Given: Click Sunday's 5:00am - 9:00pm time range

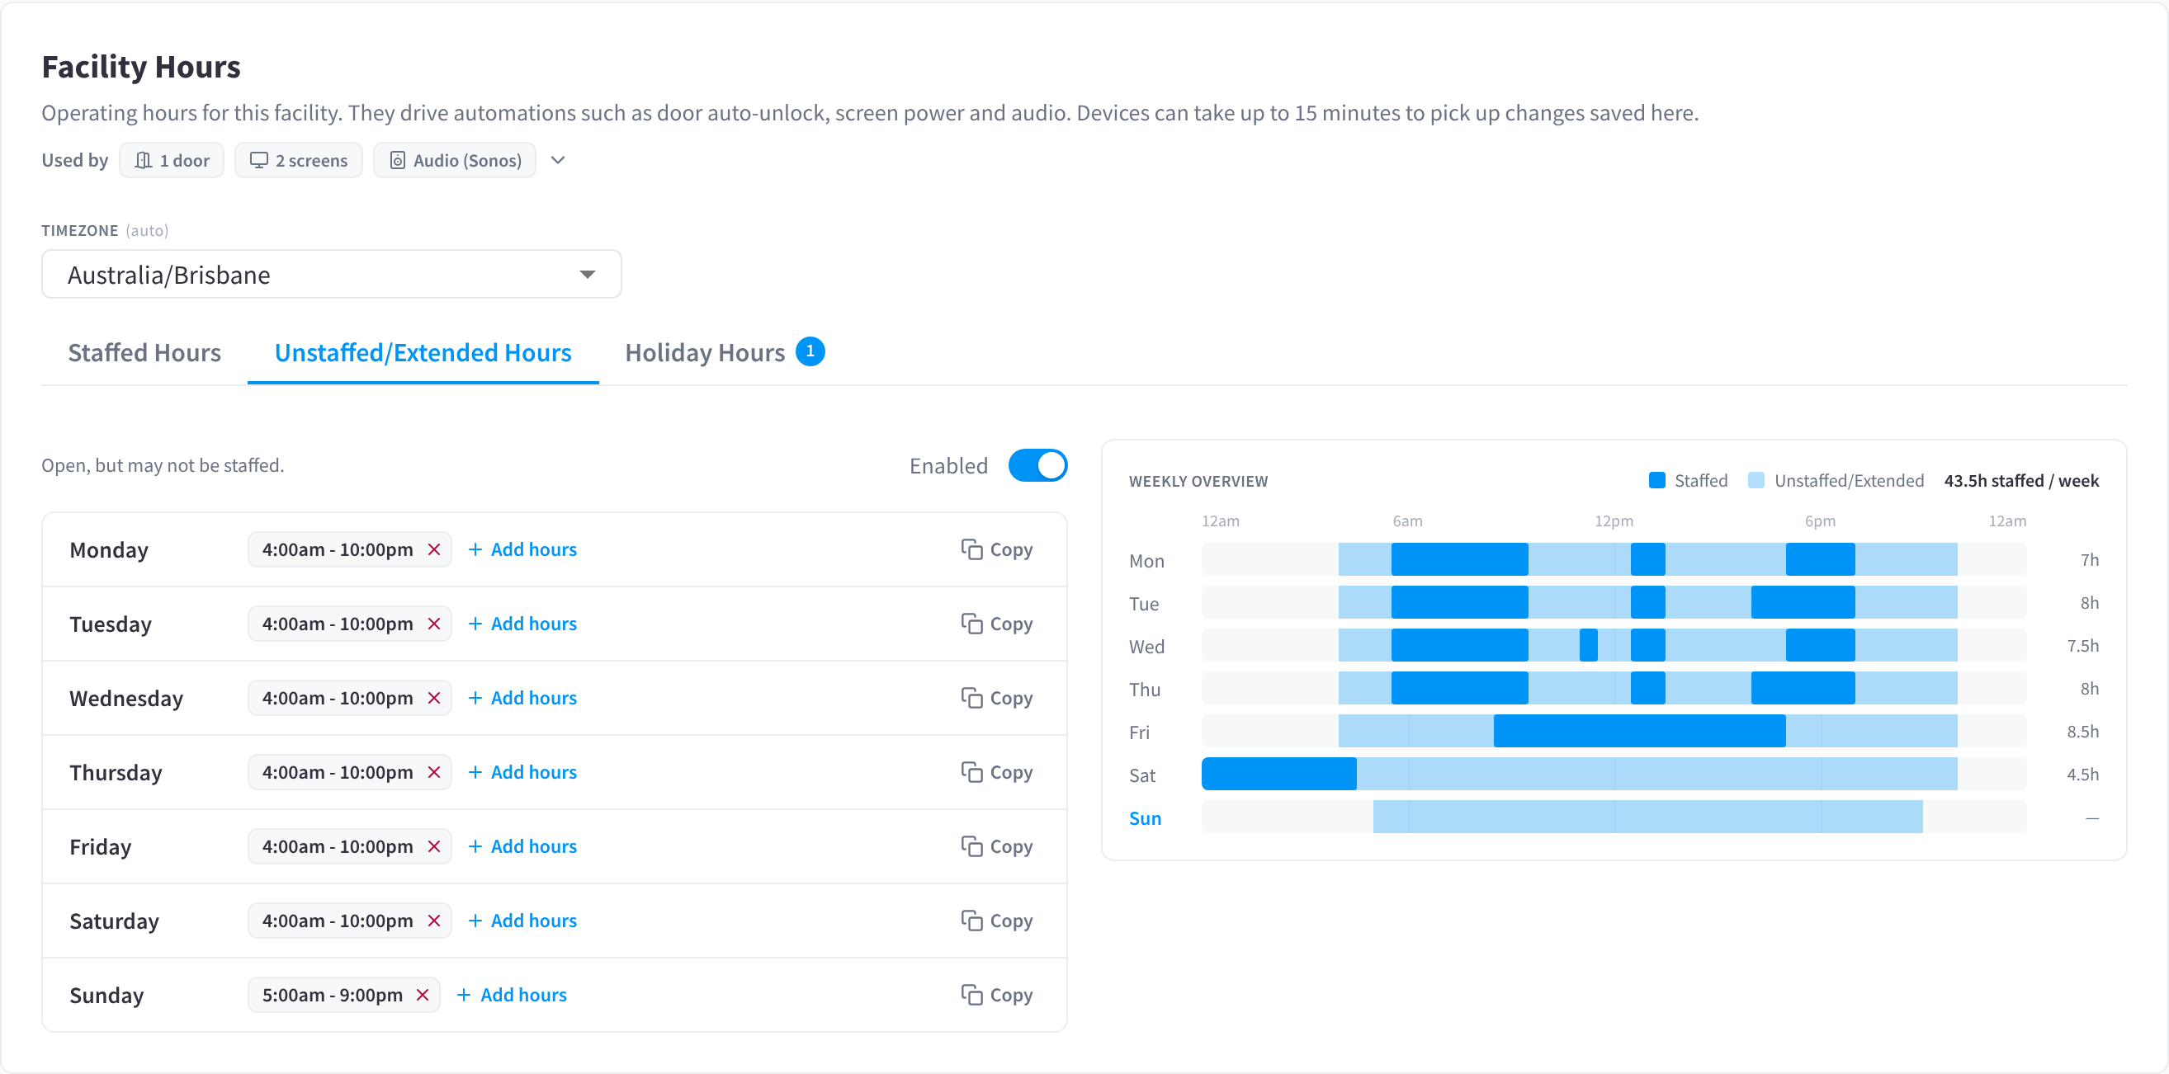Looking at the screenshot, I should click(x=332, y=994).
